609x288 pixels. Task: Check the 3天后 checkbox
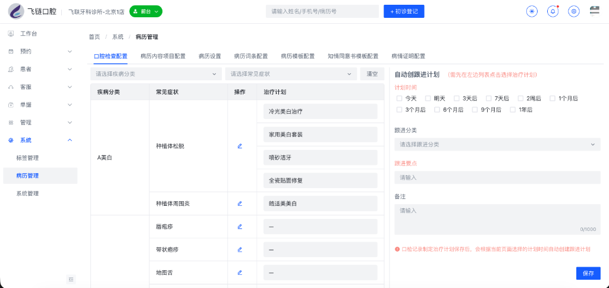click(x=457, y=98)
